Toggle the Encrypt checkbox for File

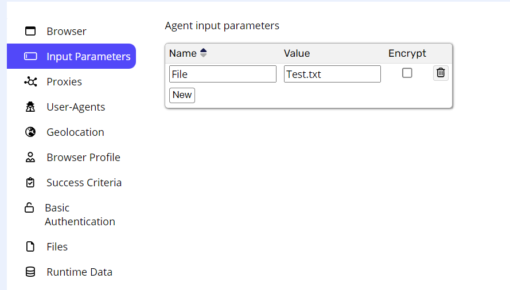click(x=407, y=73)
